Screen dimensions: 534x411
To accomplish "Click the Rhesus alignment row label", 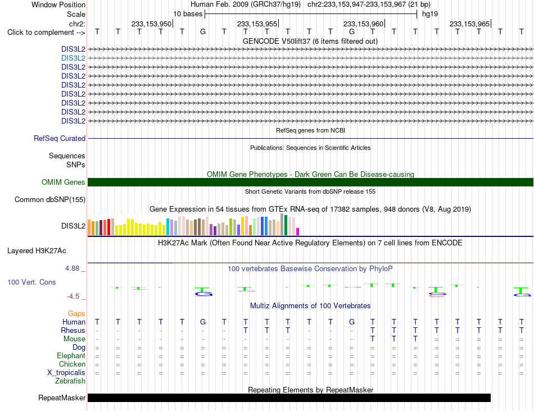I will click(73, 330).
